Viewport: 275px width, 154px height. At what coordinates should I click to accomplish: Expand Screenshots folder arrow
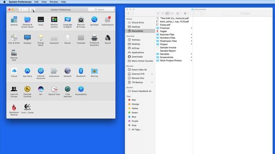[x=192, y=57]
